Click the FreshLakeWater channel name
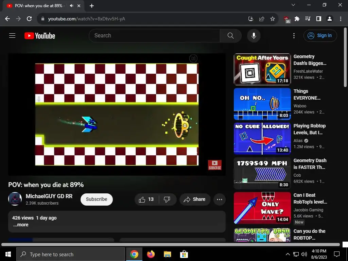This screenshot has width=348, height=261. [308, 71]
